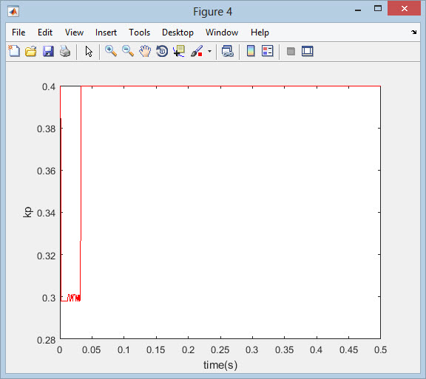426x379 pixels.
Task: Open the Insert menu
Action: 106,33
